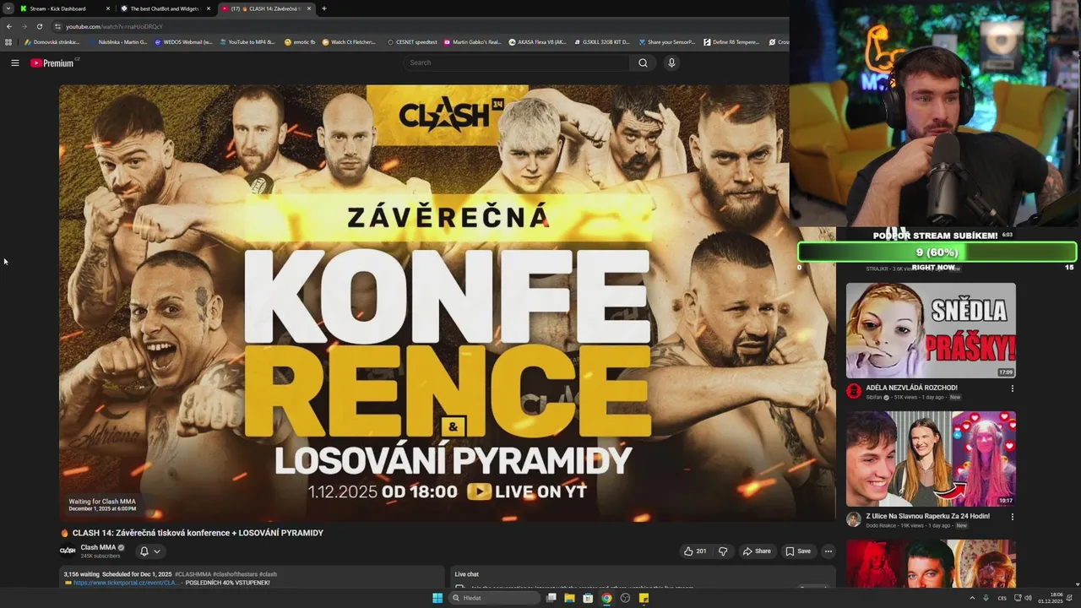The width and height of the screenshot is (1081, 608).
Task: Share the CLASH 14 video
Action: (x=757, y=551)
